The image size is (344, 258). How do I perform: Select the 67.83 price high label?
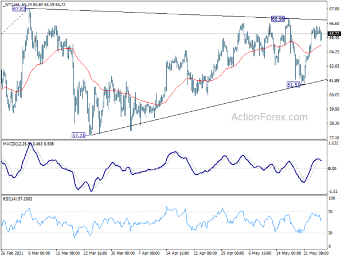point(19,9)
